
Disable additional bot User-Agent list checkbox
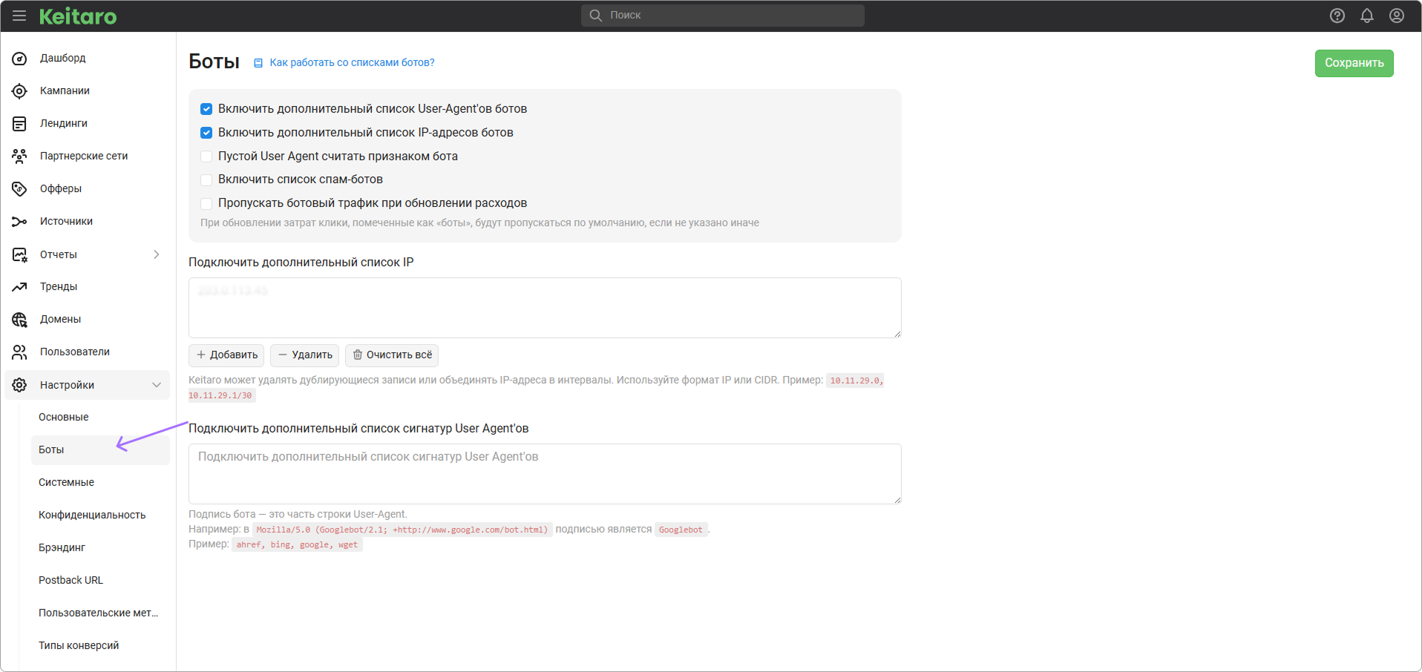click(206, 109)
